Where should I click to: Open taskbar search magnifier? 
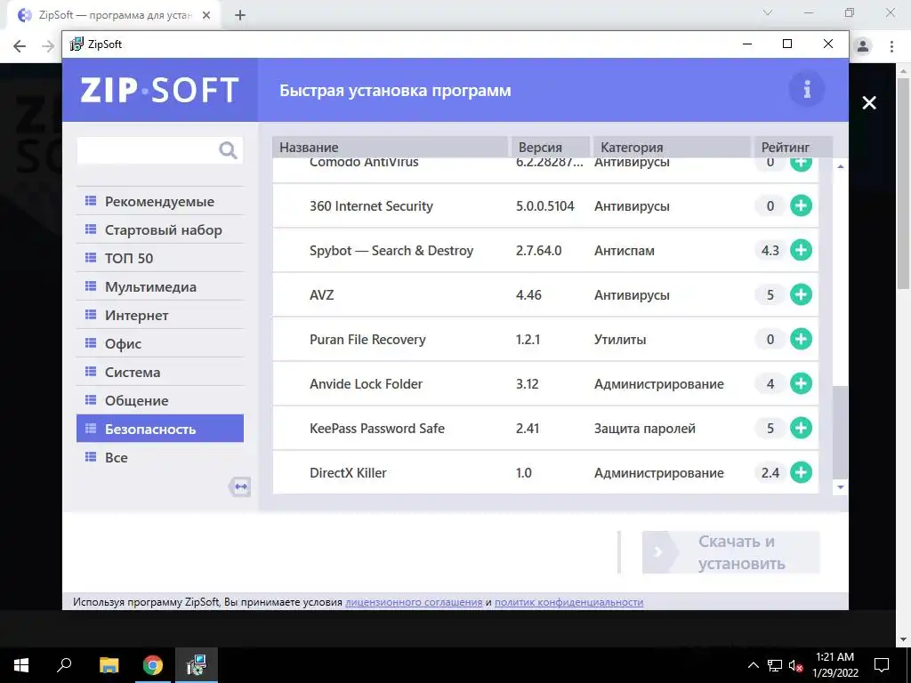[64, 665]
